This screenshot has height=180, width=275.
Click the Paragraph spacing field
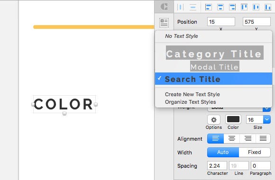tap(261, 166)
